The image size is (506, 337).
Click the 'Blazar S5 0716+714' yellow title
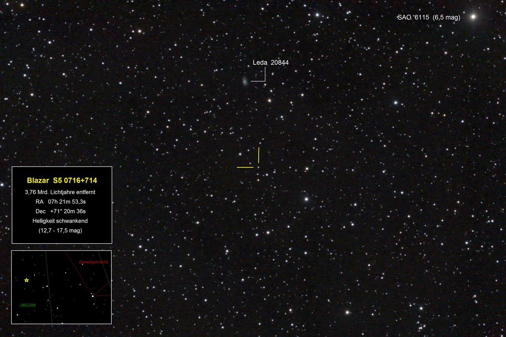pyautogui.click(x=62, y=180)
